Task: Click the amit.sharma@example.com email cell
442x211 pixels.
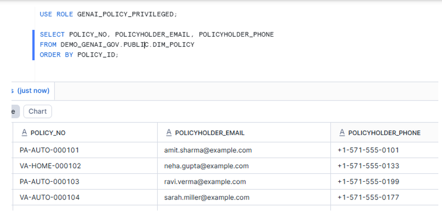Action: click(x=208, y=150)
